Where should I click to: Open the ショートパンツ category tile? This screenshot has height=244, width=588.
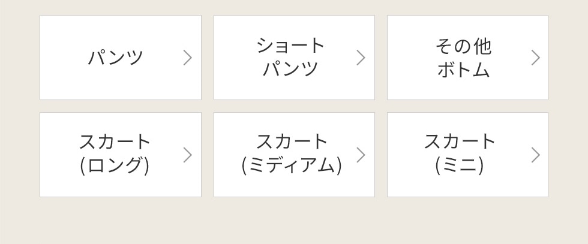click(x=294, y=58)
